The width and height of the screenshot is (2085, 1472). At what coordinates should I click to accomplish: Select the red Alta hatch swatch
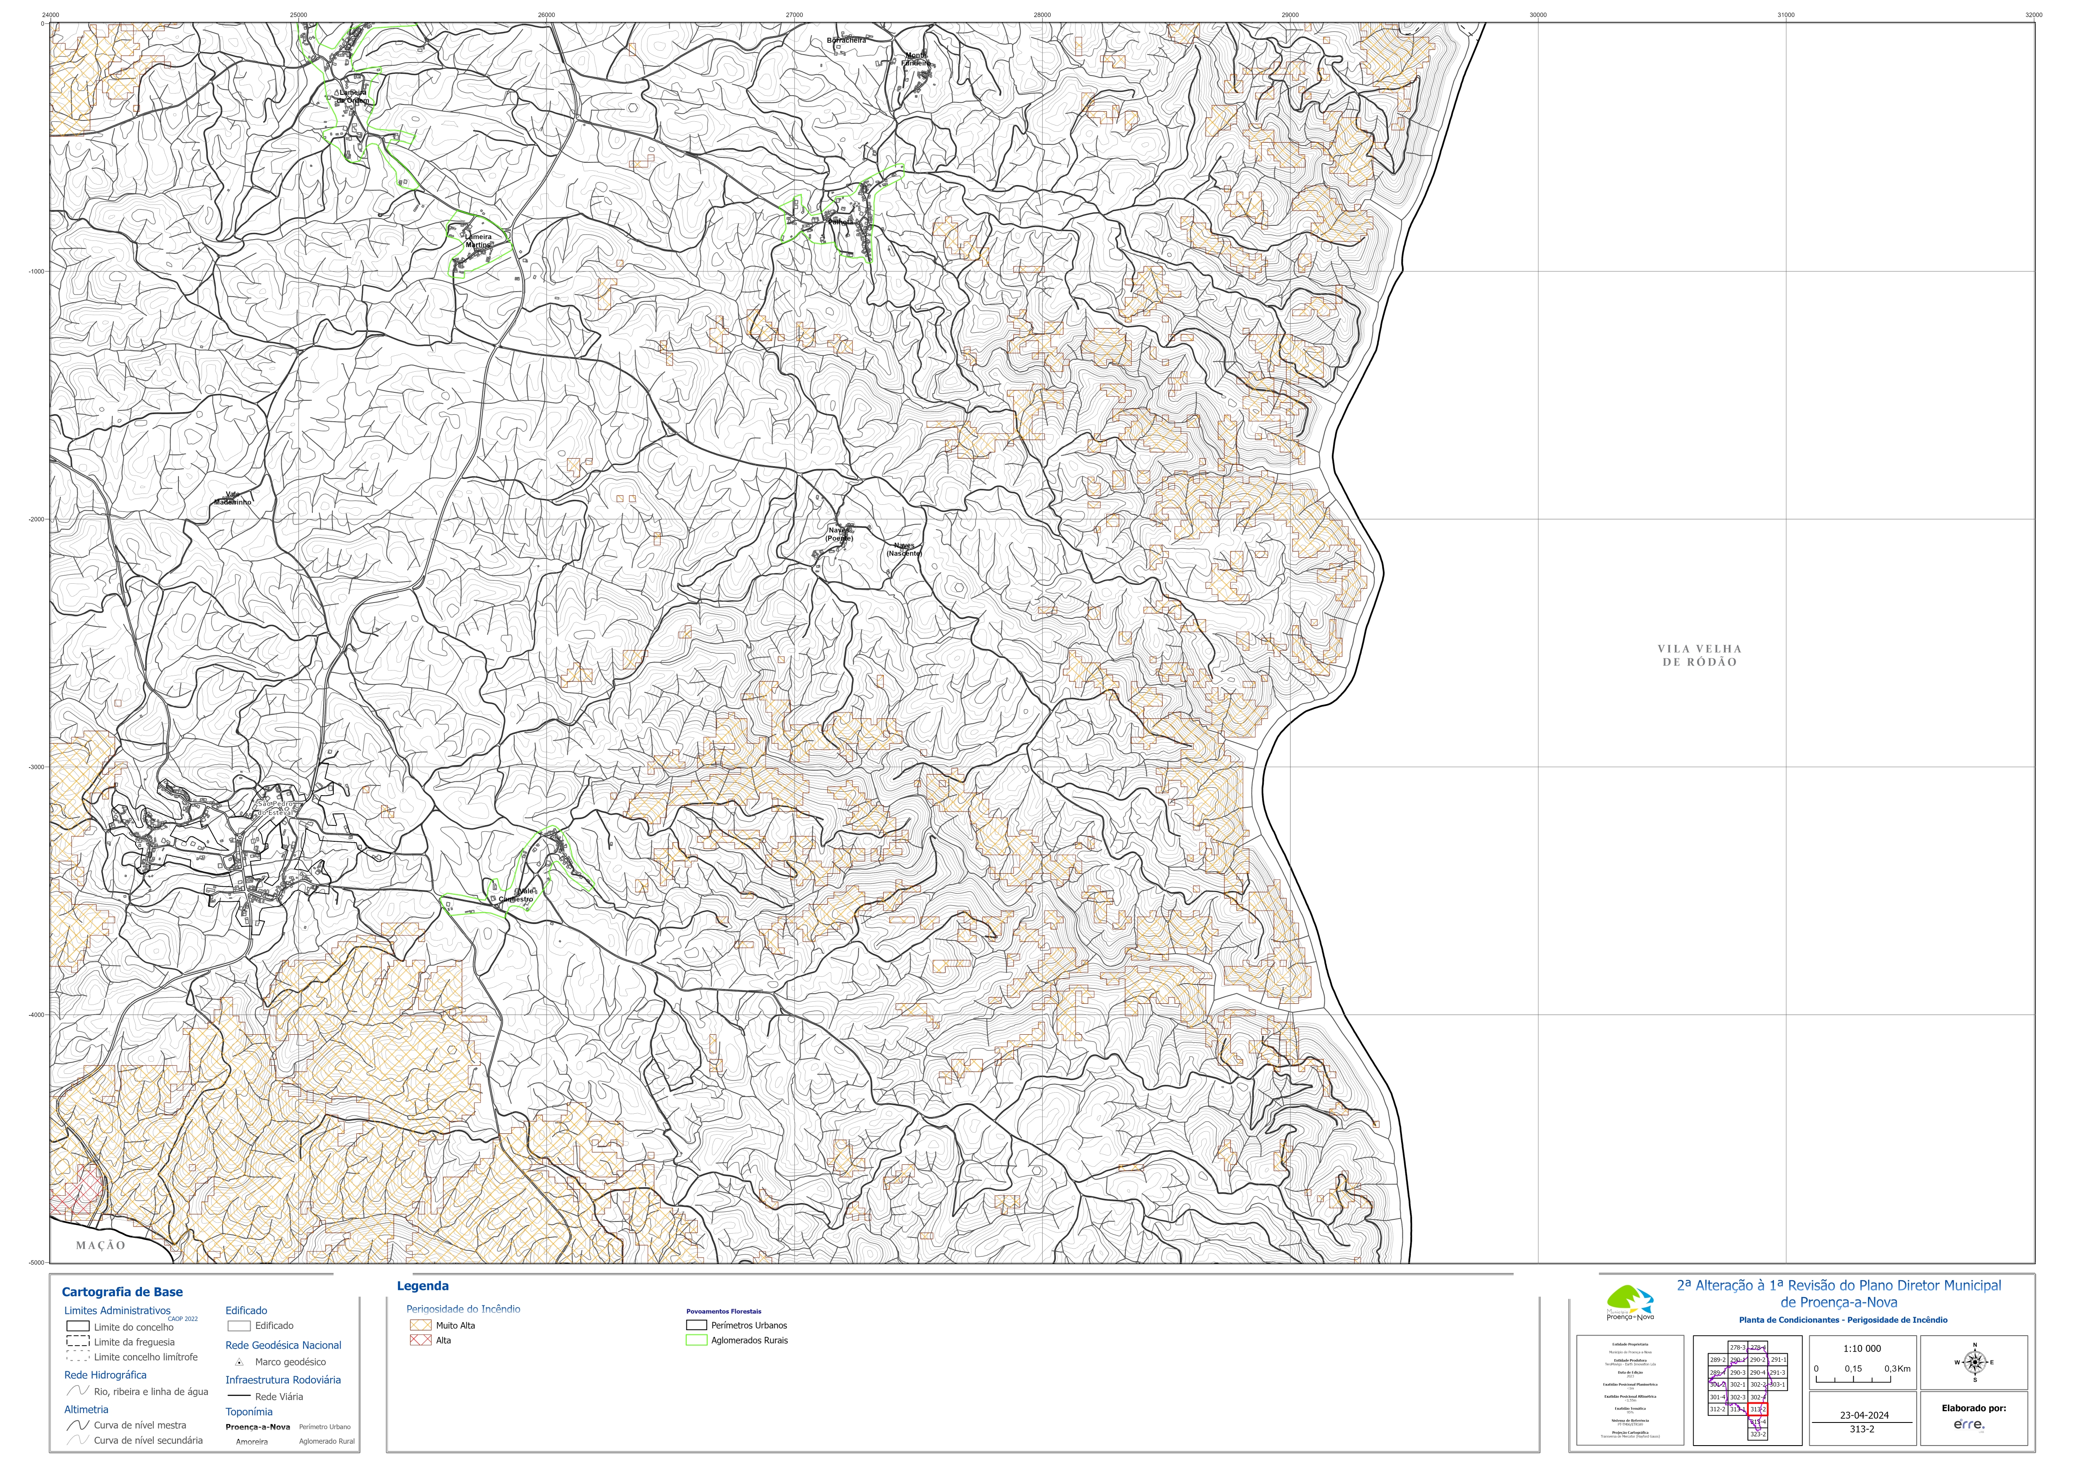pos(421,1340)
